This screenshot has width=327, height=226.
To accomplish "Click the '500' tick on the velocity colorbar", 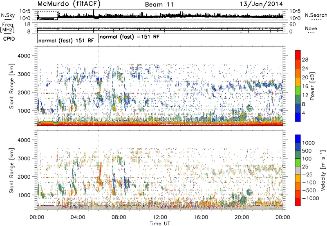I will pos(307,151).
